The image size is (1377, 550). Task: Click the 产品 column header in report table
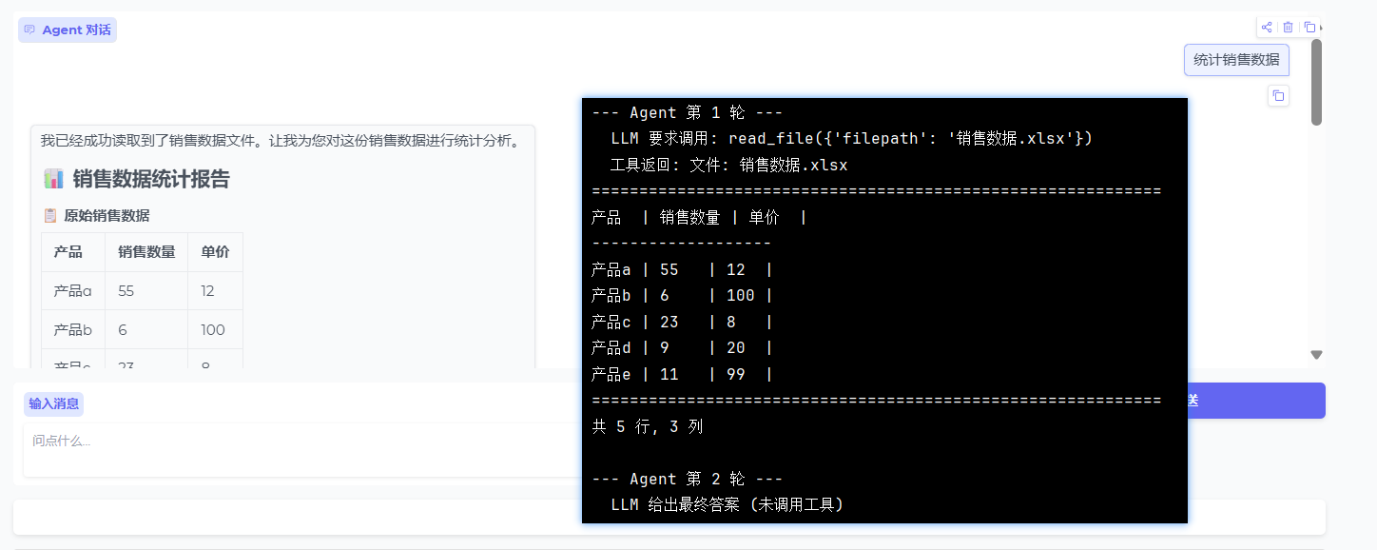[73, 252]
